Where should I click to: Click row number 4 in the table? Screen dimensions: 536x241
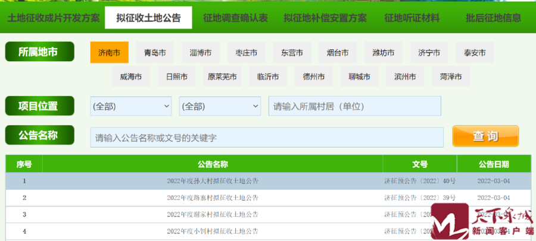point(24,232)
